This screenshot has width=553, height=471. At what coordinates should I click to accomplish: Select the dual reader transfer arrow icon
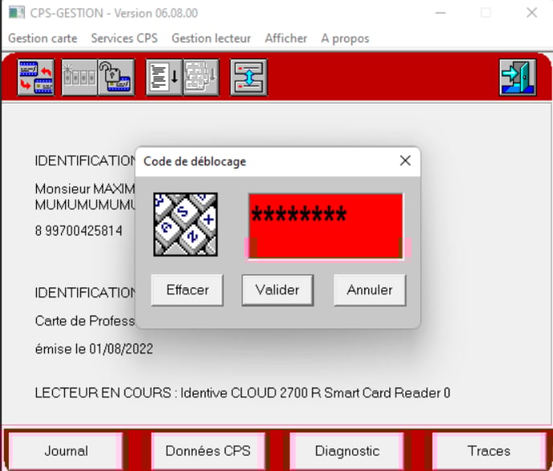coord(248,77)
